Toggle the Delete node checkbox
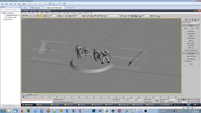201x113 pixels. (184, 61)
